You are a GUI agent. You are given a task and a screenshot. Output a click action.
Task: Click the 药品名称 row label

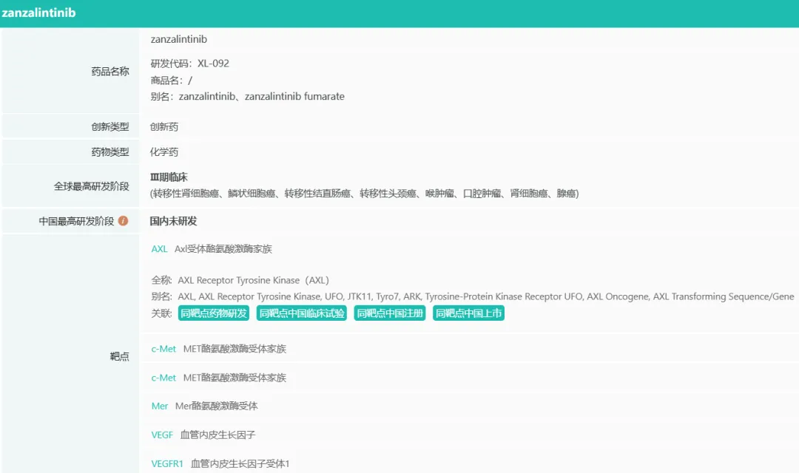(110, 72)
